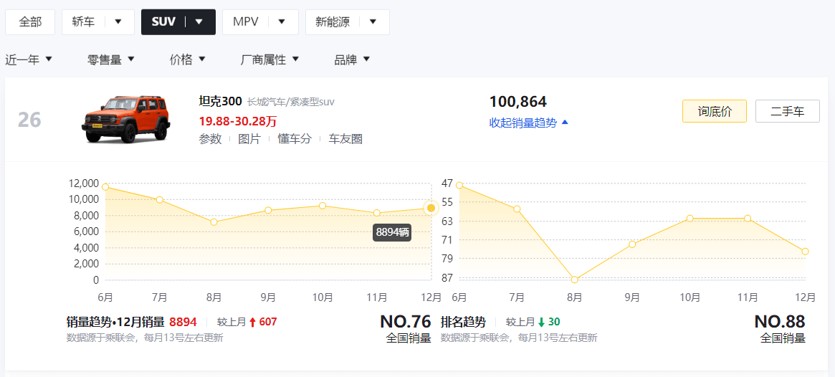Open the 零售量 filter dropdown
The image size is (835, 377).
coord(111,59)
